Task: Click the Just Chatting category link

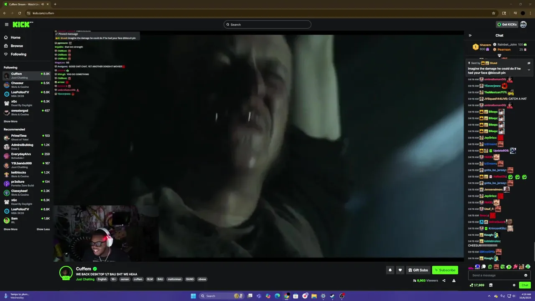Action: [85, 279]
